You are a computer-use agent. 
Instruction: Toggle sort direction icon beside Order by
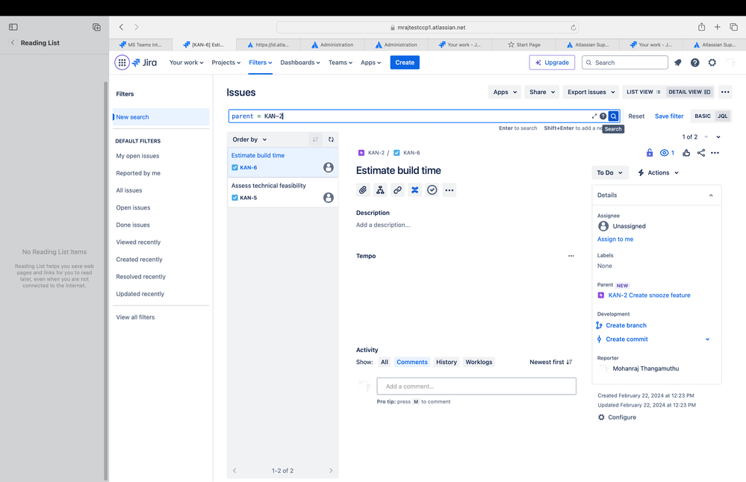tap(315, 140)
